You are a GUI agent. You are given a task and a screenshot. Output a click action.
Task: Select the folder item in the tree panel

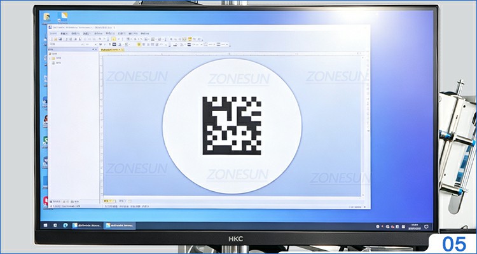(x=56, y=58)
